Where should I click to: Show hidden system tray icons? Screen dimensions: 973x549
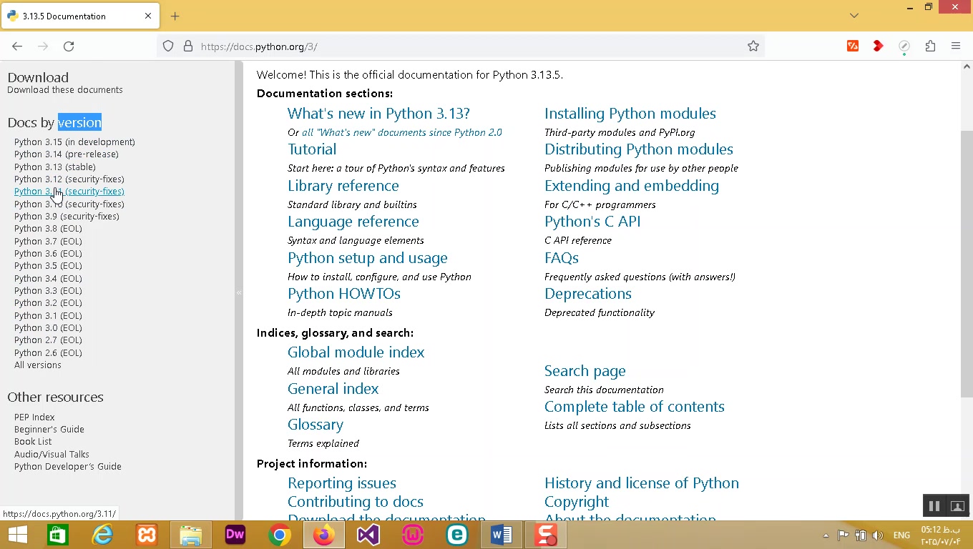coord(826,535)
